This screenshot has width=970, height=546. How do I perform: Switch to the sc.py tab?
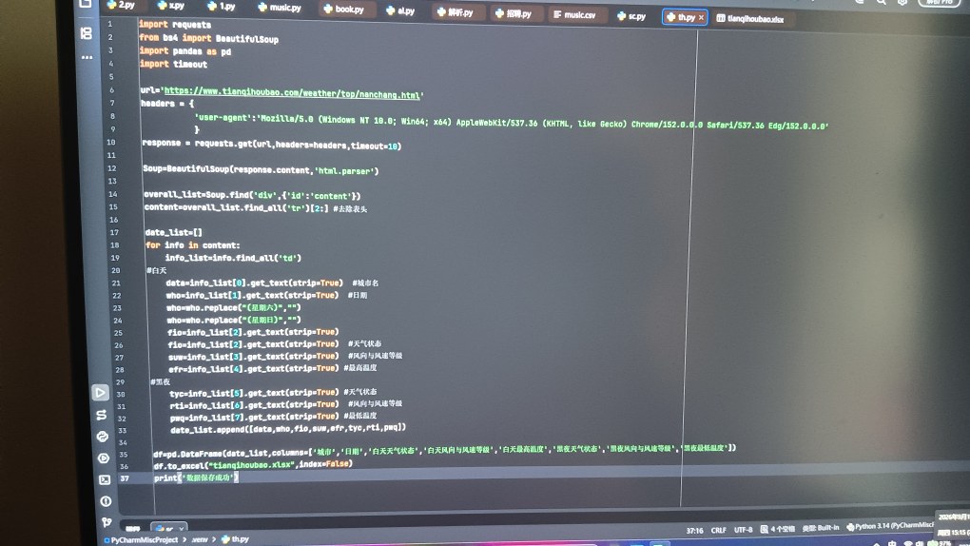(631, 16)
